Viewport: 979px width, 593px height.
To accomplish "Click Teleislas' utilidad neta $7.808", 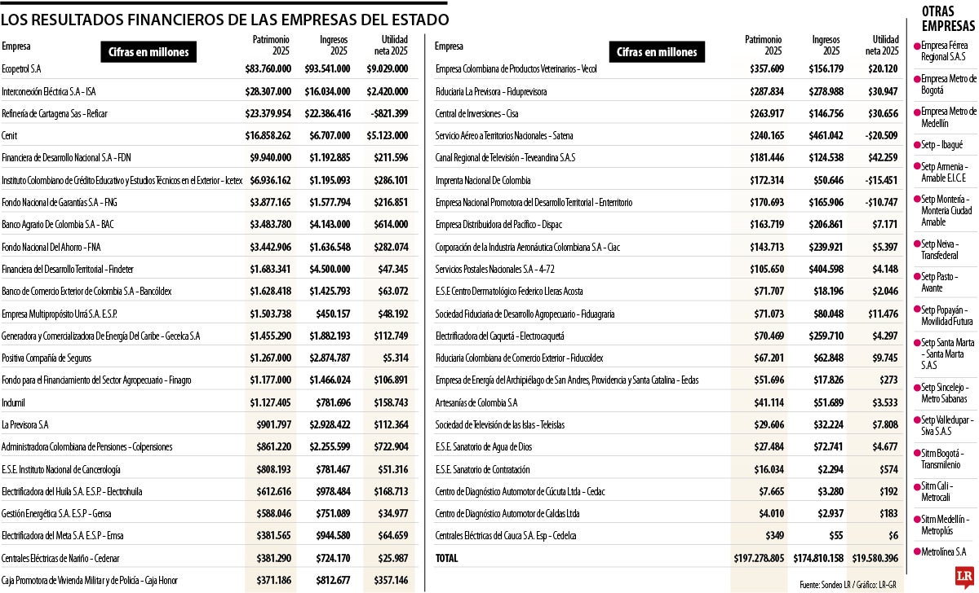I will coord(884,424).
